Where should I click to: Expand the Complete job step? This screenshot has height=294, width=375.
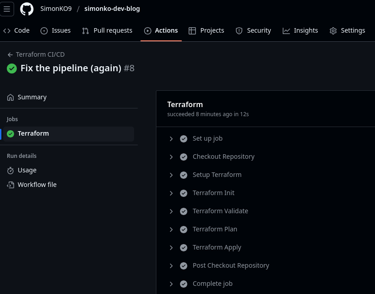171,284
